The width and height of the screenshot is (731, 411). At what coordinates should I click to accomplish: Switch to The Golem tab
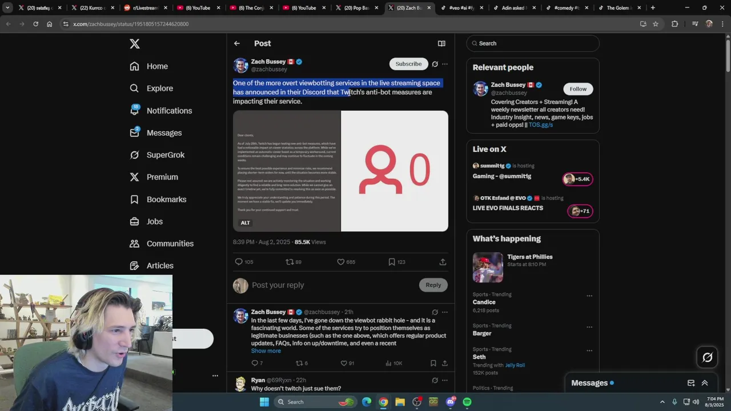pyautogui.click(x=618, y=8)
